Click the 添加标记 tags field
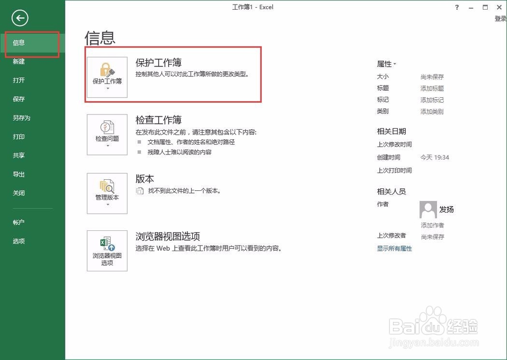The width and height of the screenshot is (507, 360). pyautogui.click(x=432, y=100)
